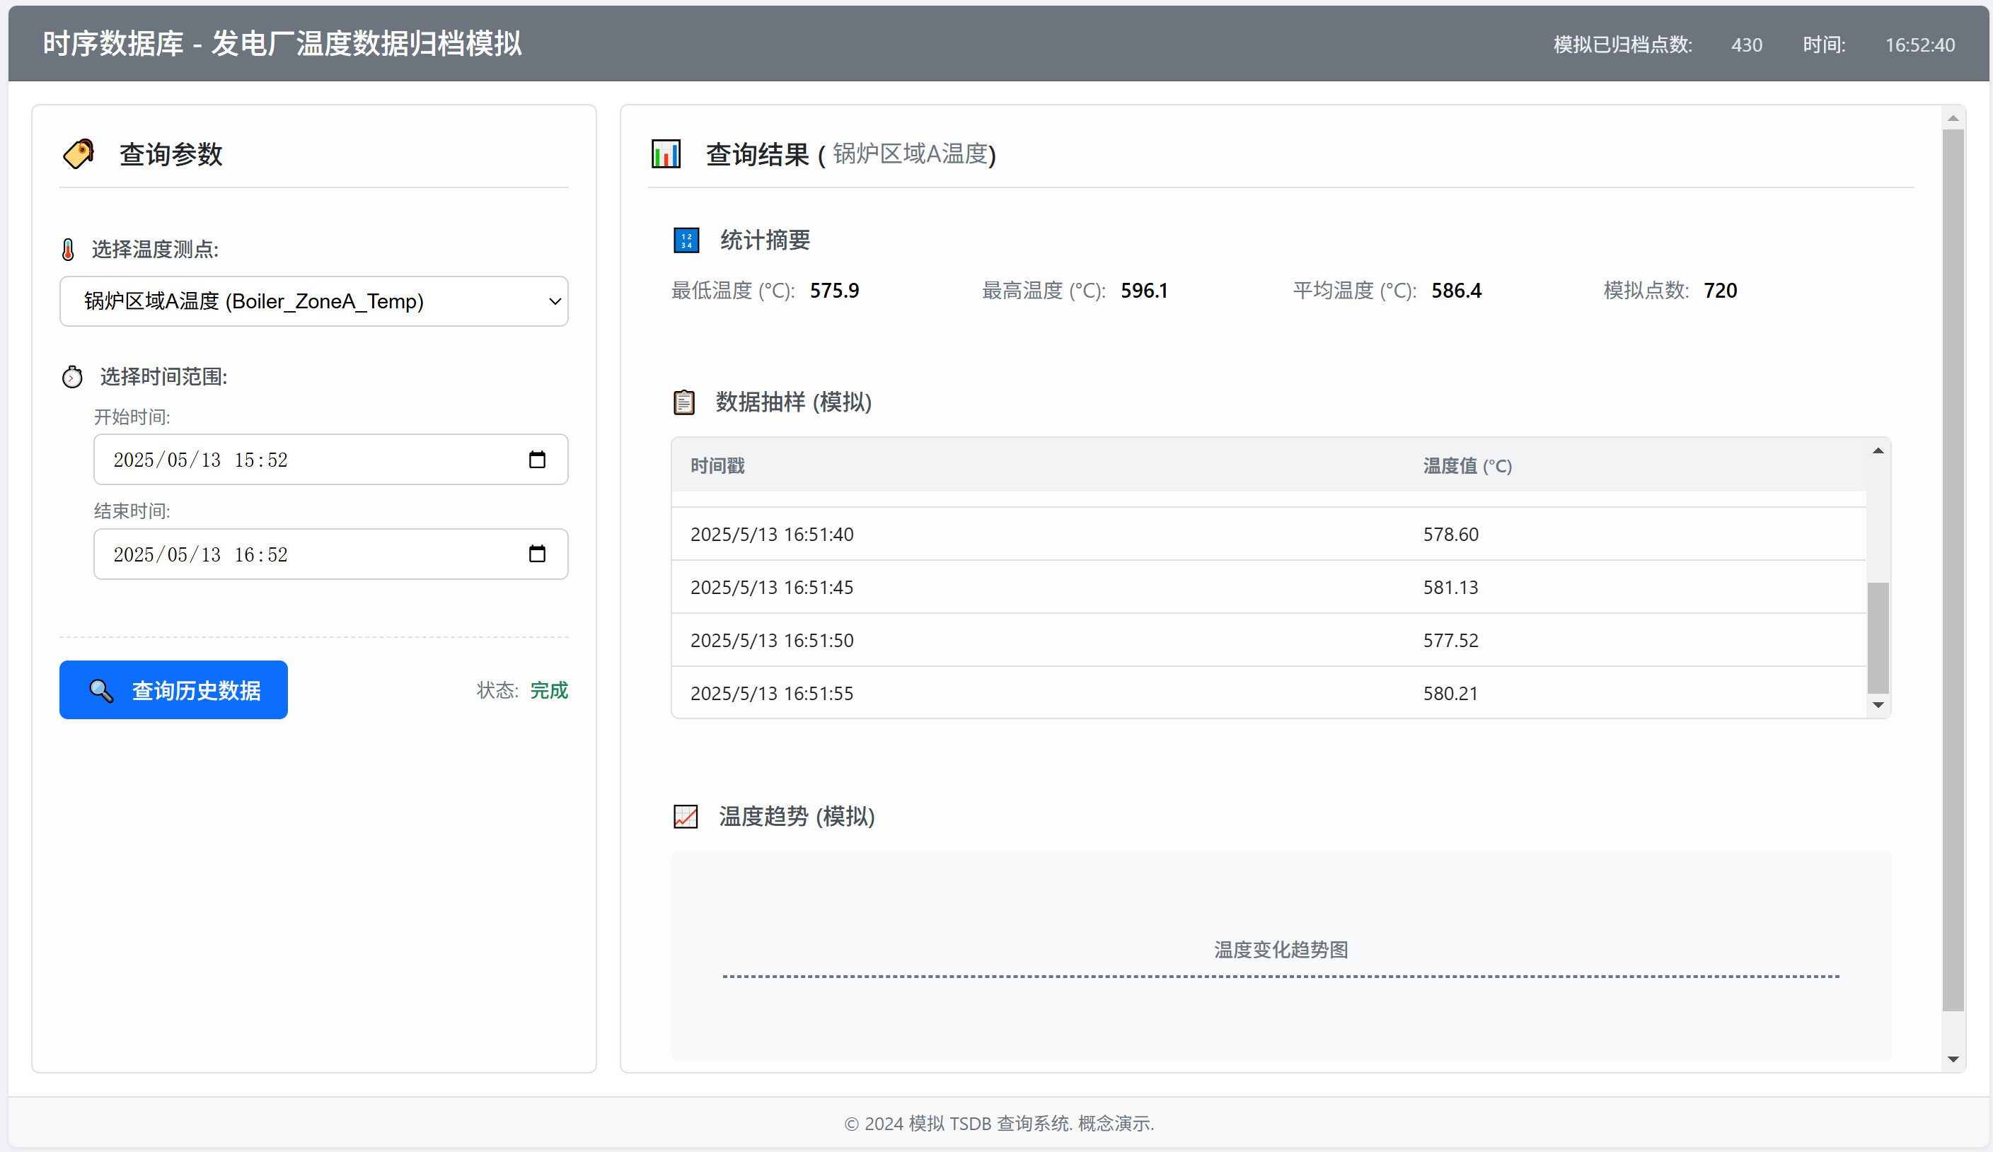Click the trend chart icon beside 温度趋势
The image size is (1993, 1152).
686,816
